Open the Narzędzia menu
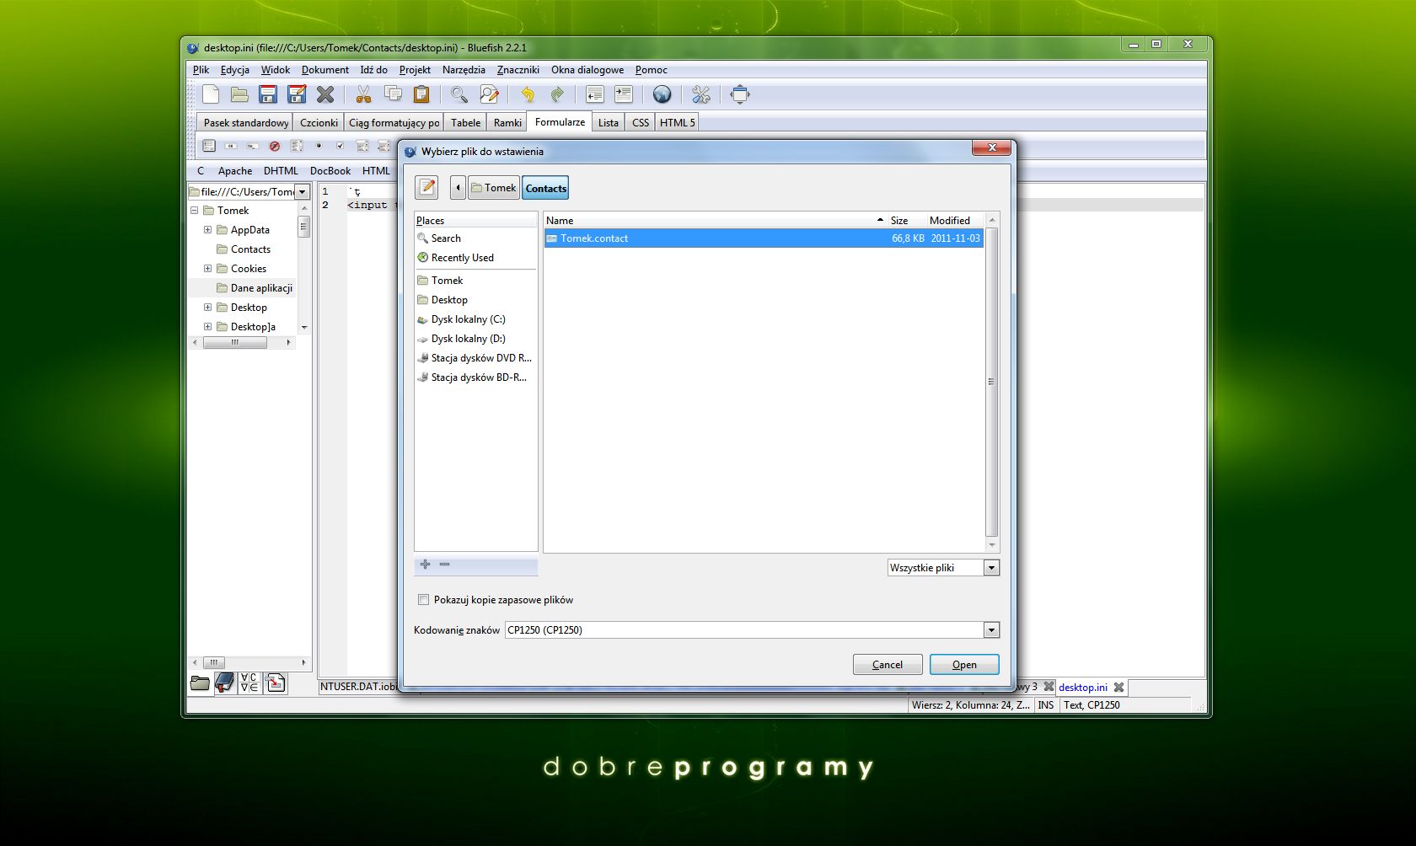The height and width of the screenshot is (846, 1416). (x=464, y=70)
